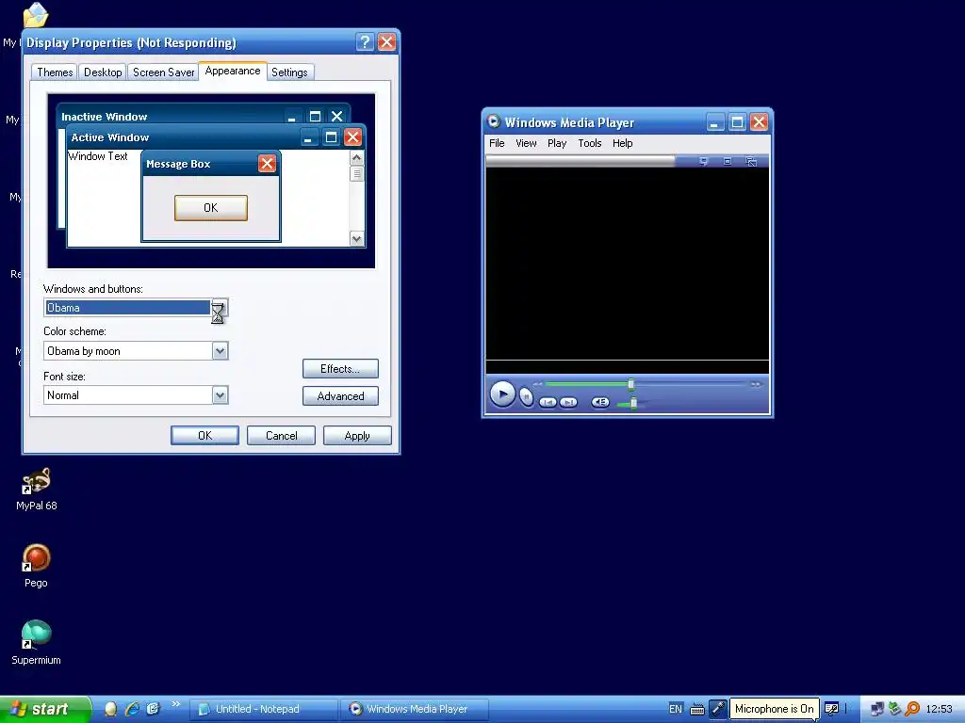Click the middle square icon above the Media Player video area
Image resolution: width=965 pixels, height=723 pixels.
click(728, 162)
